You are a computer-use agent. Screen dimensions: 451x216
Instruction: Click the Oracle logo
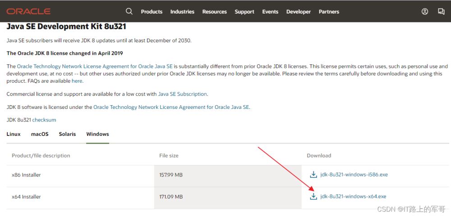(28, 11)
